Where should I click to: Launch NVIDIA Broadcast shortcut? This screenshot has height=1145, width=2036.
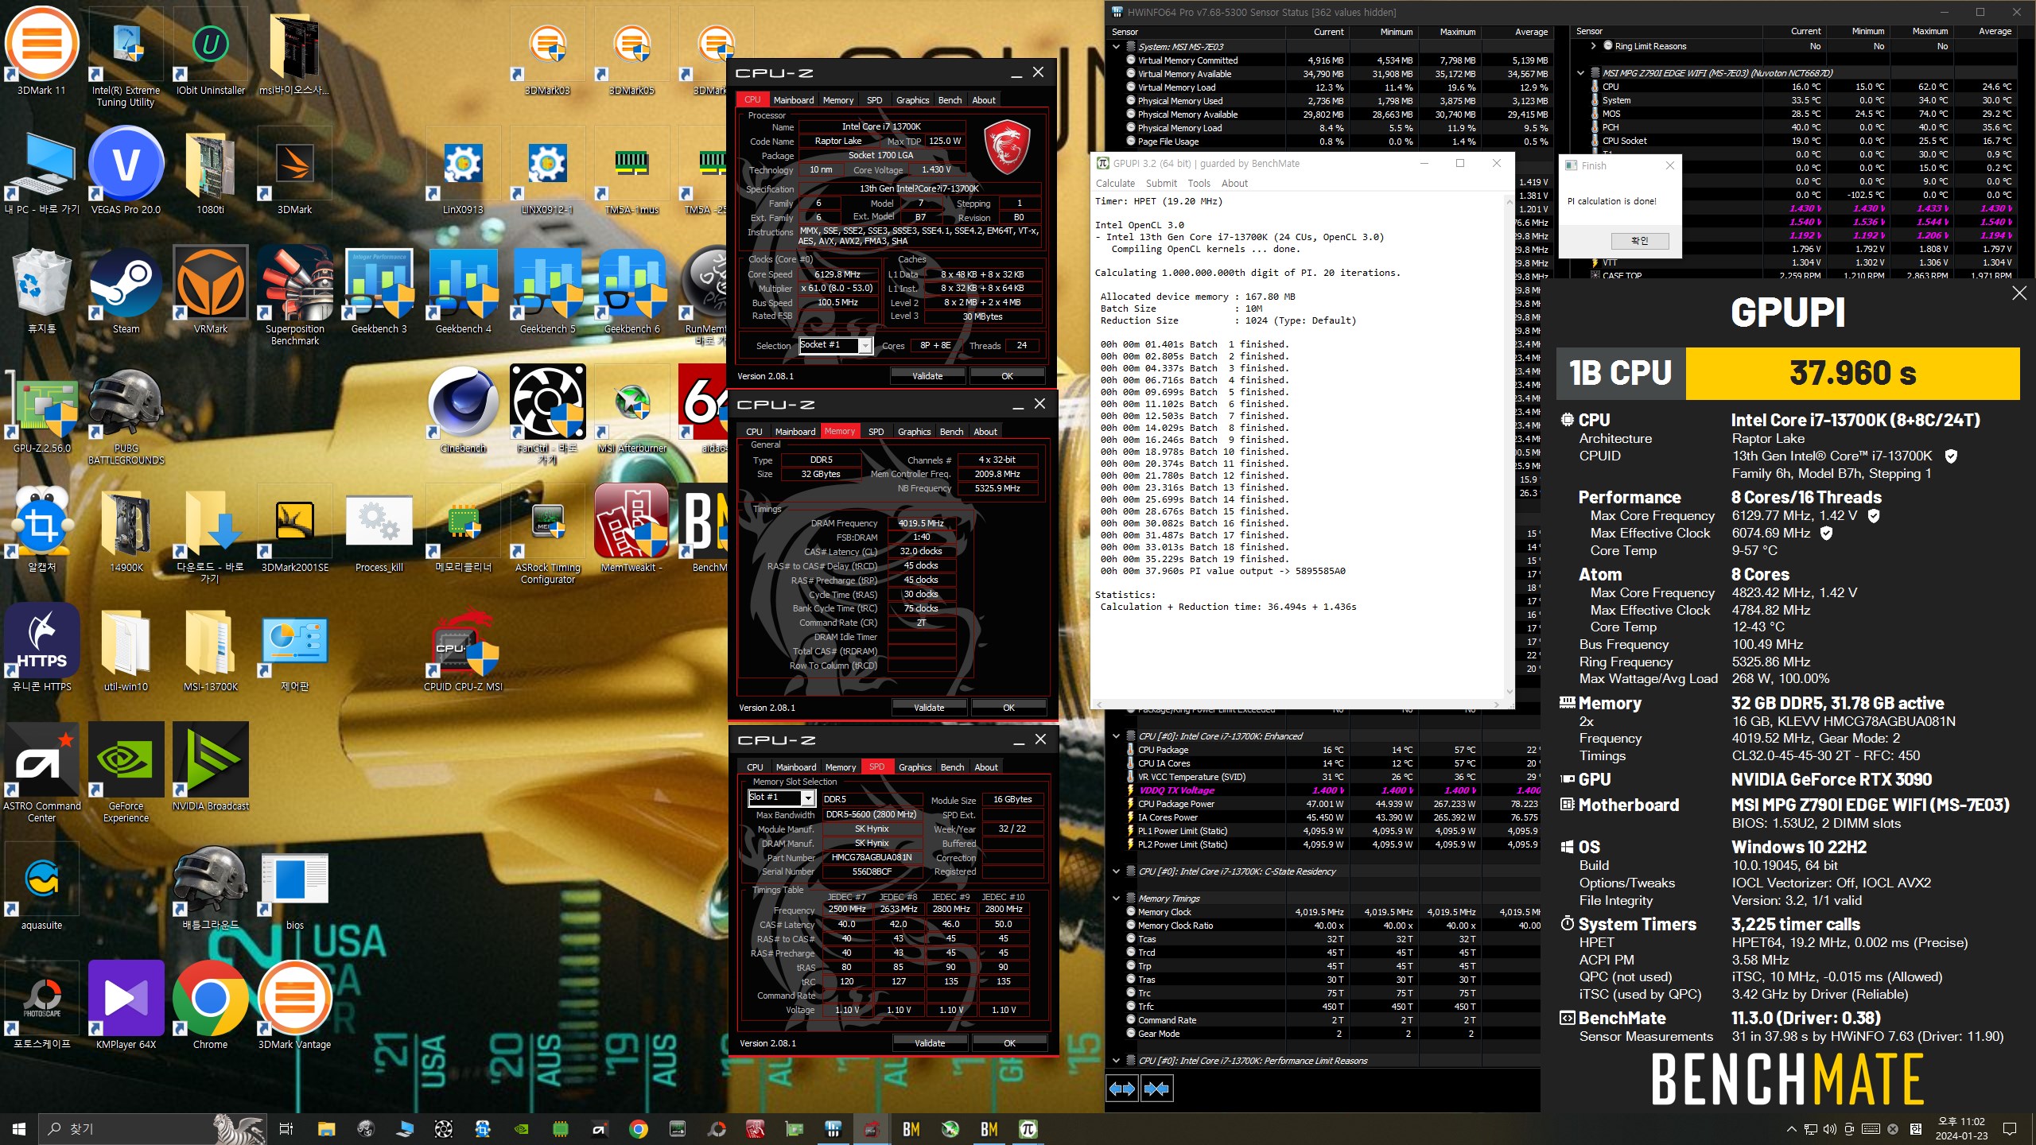pos(211,766)
